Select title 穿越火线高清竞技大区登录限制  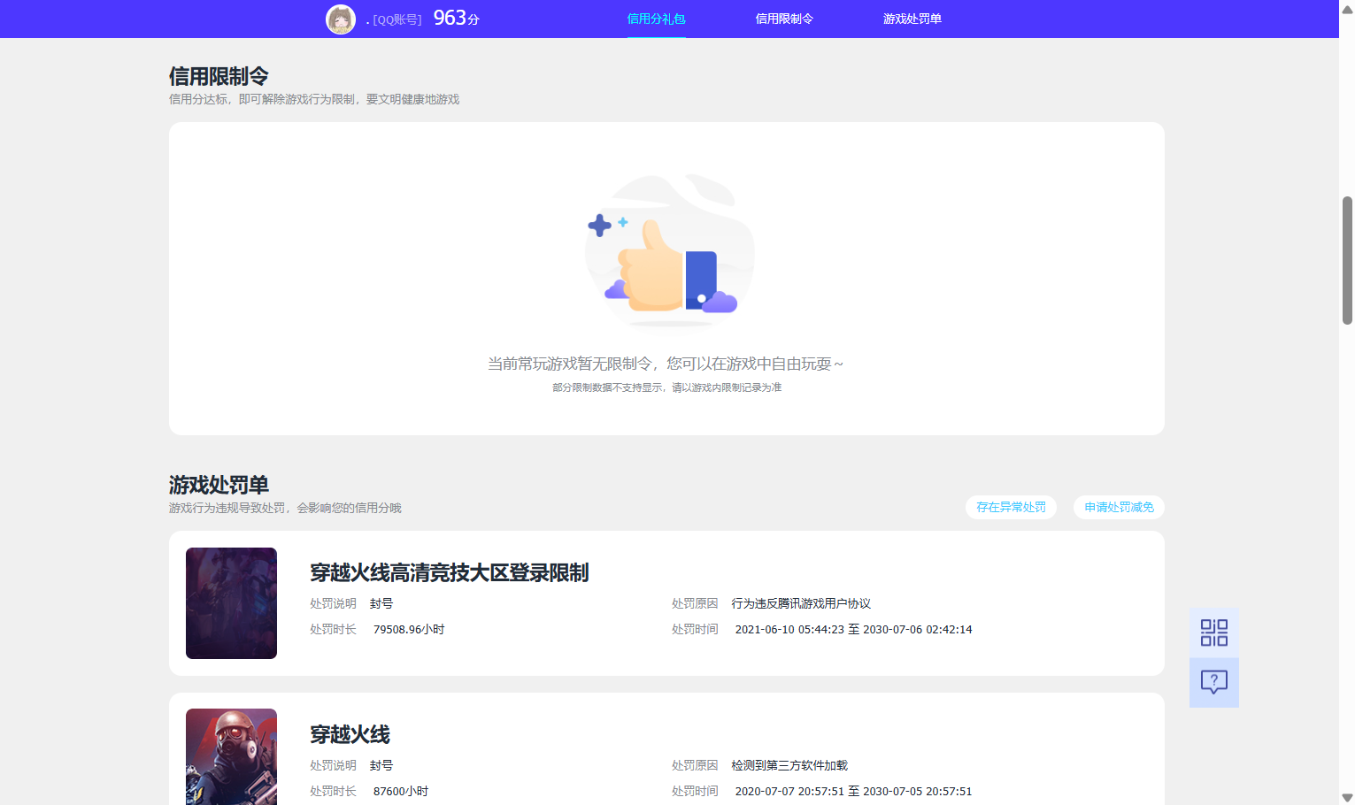coord(450,572)
